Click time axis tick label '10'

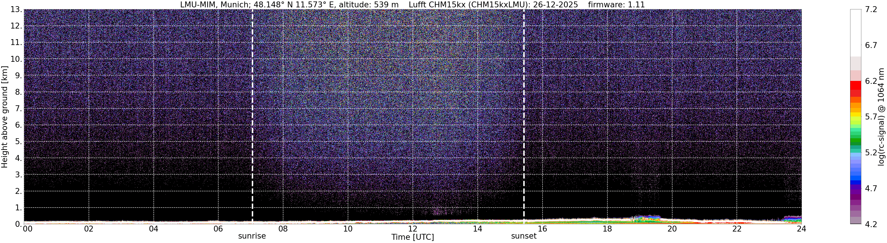[x=348, y=229]
